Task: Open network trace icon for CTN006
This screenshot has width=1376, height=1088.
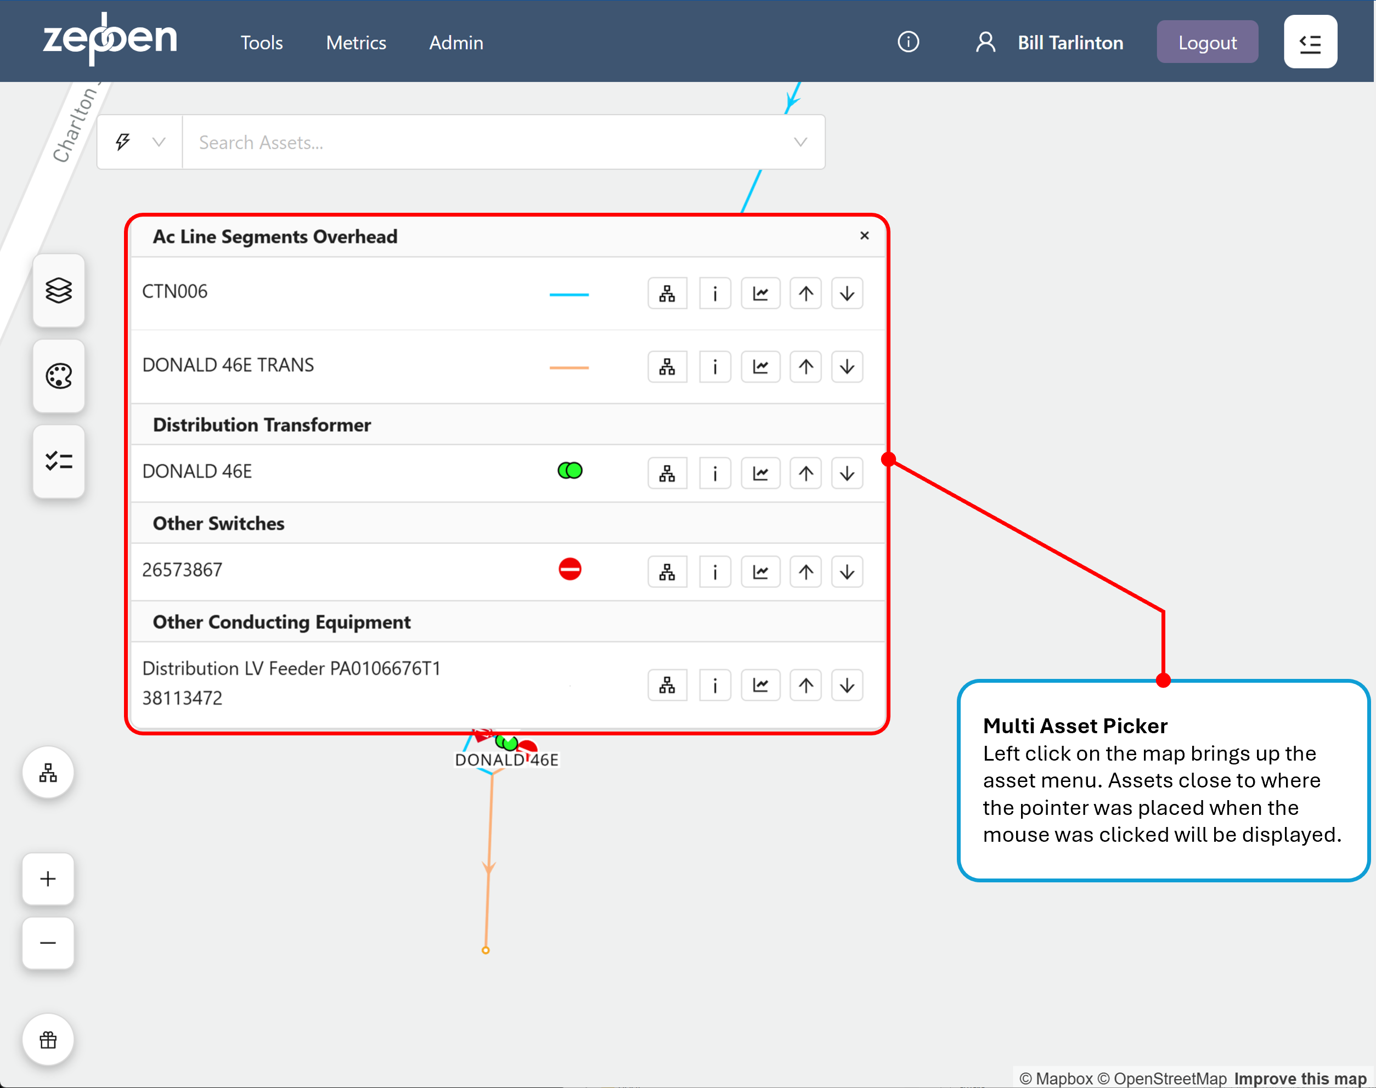Action: point(667,293)
